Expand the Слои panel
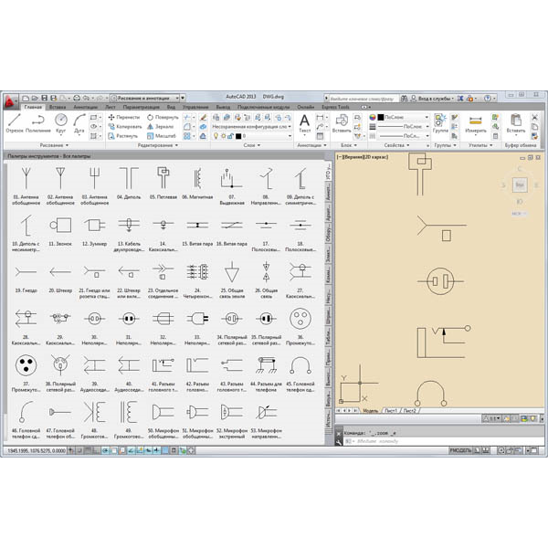 (252, 145)
